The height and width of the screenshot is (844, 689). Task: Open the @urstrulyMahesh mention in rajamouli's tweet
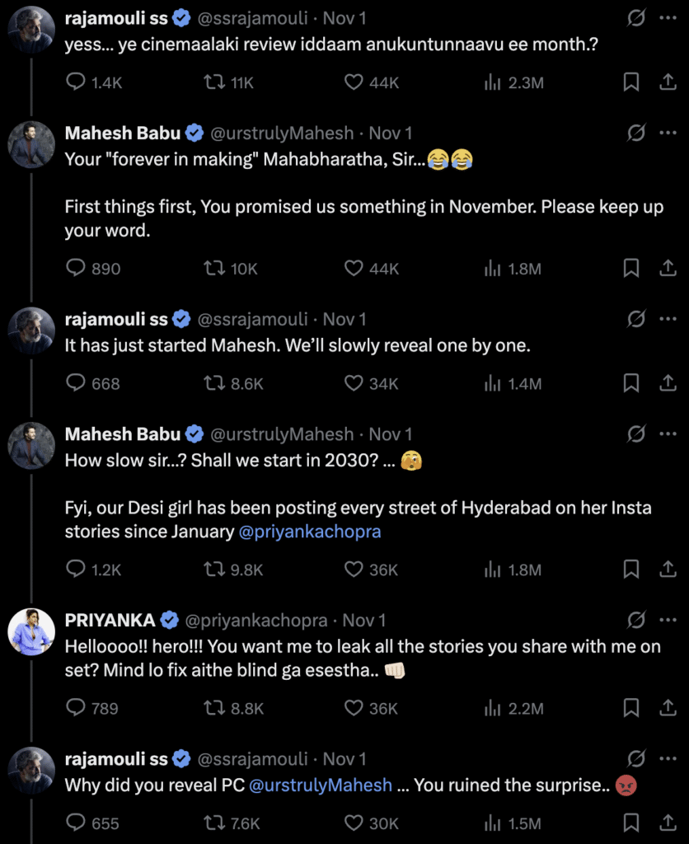[321, 785]
